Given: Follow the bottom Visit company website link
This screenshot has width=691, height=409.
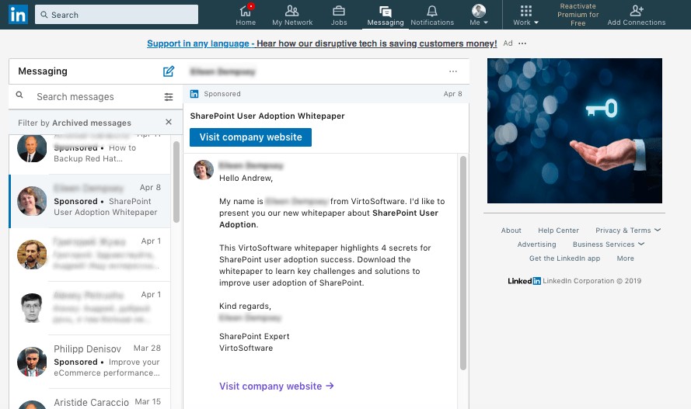Looking at the screenshot, I should click(x=276, y=386).
